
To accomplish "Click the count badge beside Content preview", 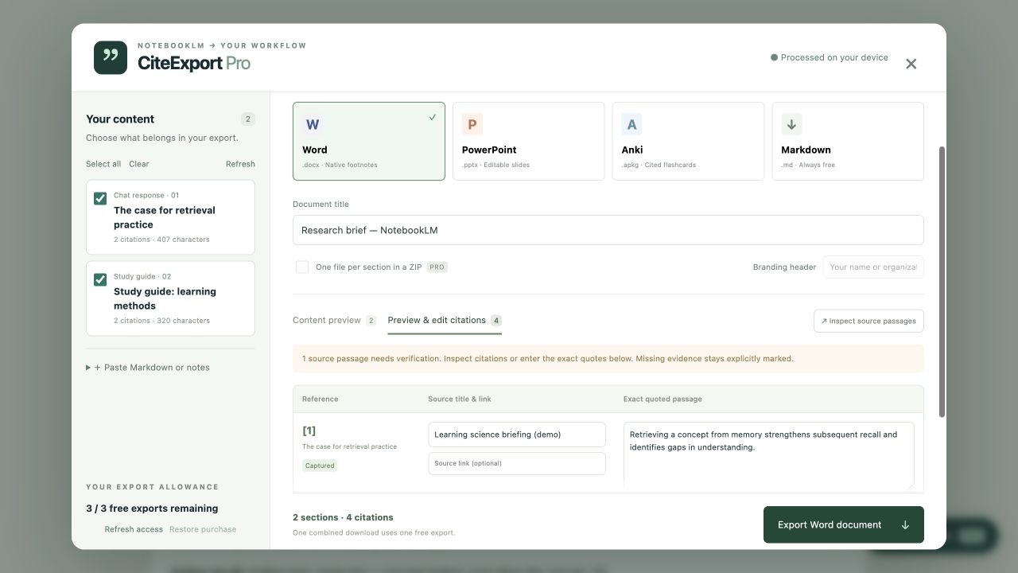I will (x=371, y=321).
